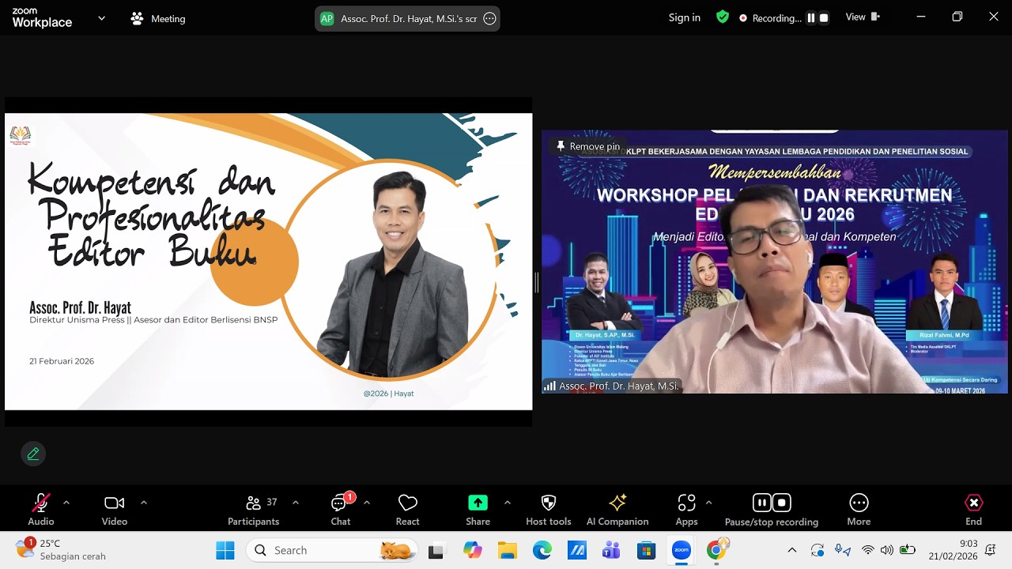Open Copilot from the taskbar

pyautogui.click(x=473, y=551)
